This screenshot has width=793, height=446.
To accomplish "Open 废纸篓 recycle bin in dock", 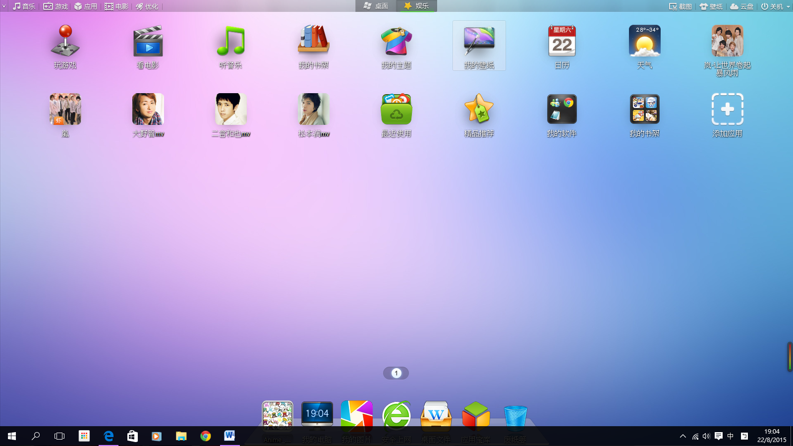I will pos(515,416).
